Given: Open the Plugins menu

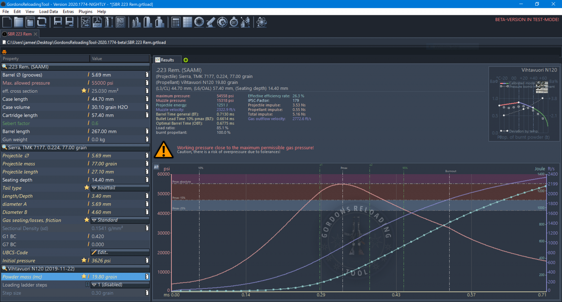Looking at the screenshot, I should (85, 12).
